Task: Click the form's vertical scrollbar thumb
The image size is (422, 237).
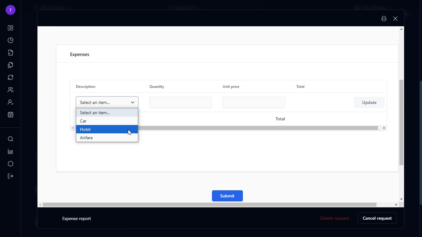Action: pos(401,122)
